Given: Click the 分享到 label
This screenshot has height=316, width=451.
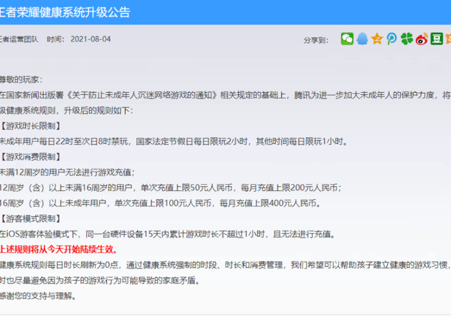Looking at the screenshot, I should point(317,39).
